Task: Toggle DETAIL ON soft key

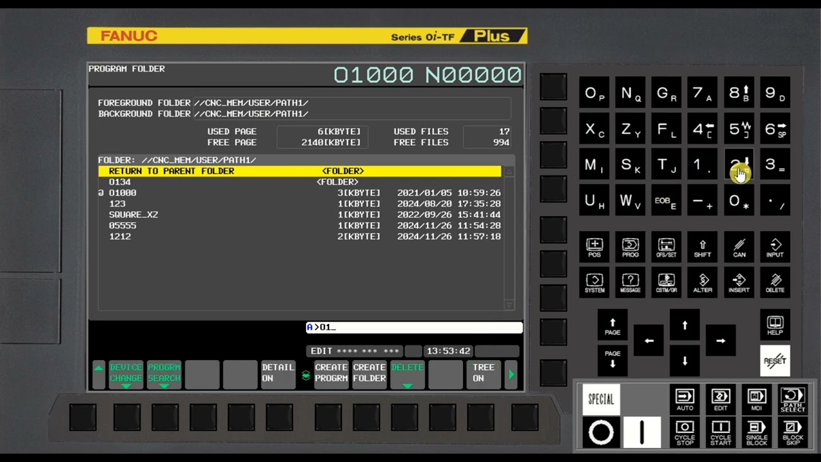Action: click(278, 373)
